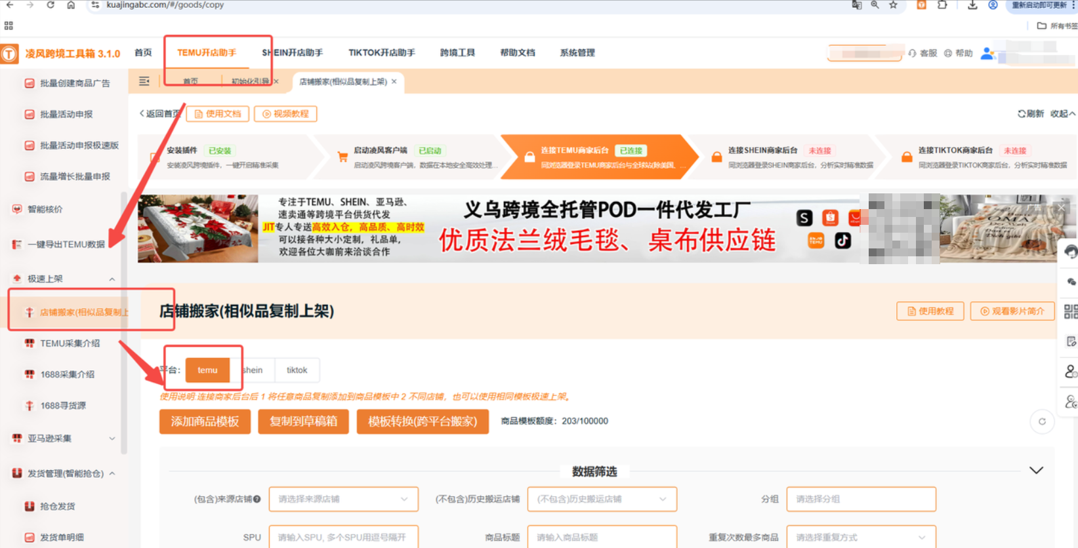1078x548 pixels.
Task: Click the 添加商品模板 button
Action: [205, 421]
